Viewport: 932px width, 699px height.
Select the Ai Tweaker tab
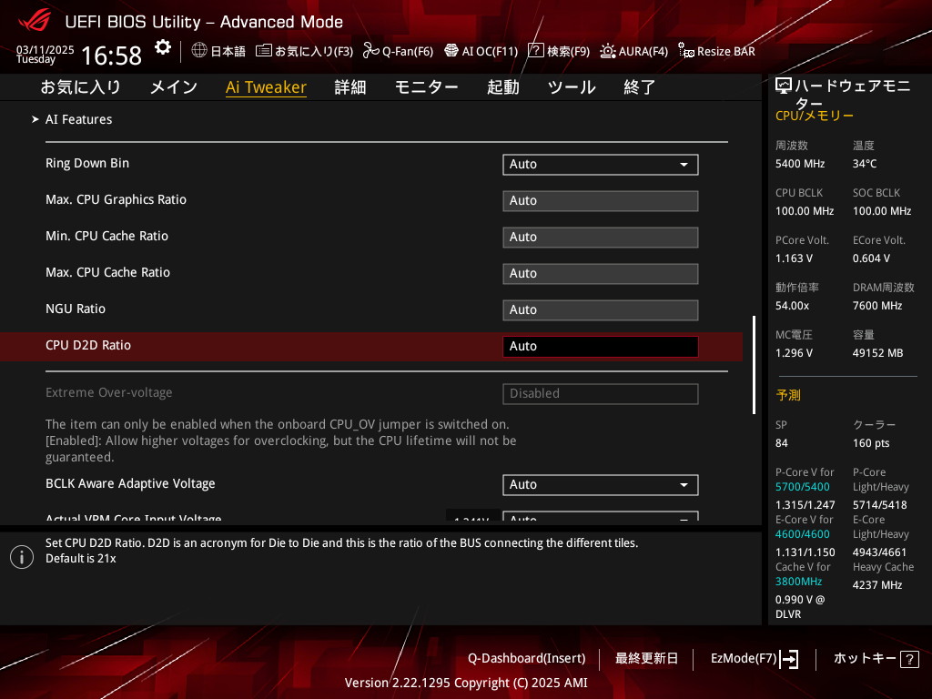point(266,86)
